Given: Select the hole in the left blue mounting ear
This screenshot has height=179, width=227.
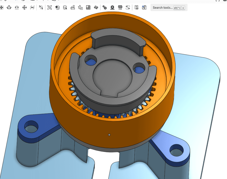Looking at the screenshot, I should 31,127.
